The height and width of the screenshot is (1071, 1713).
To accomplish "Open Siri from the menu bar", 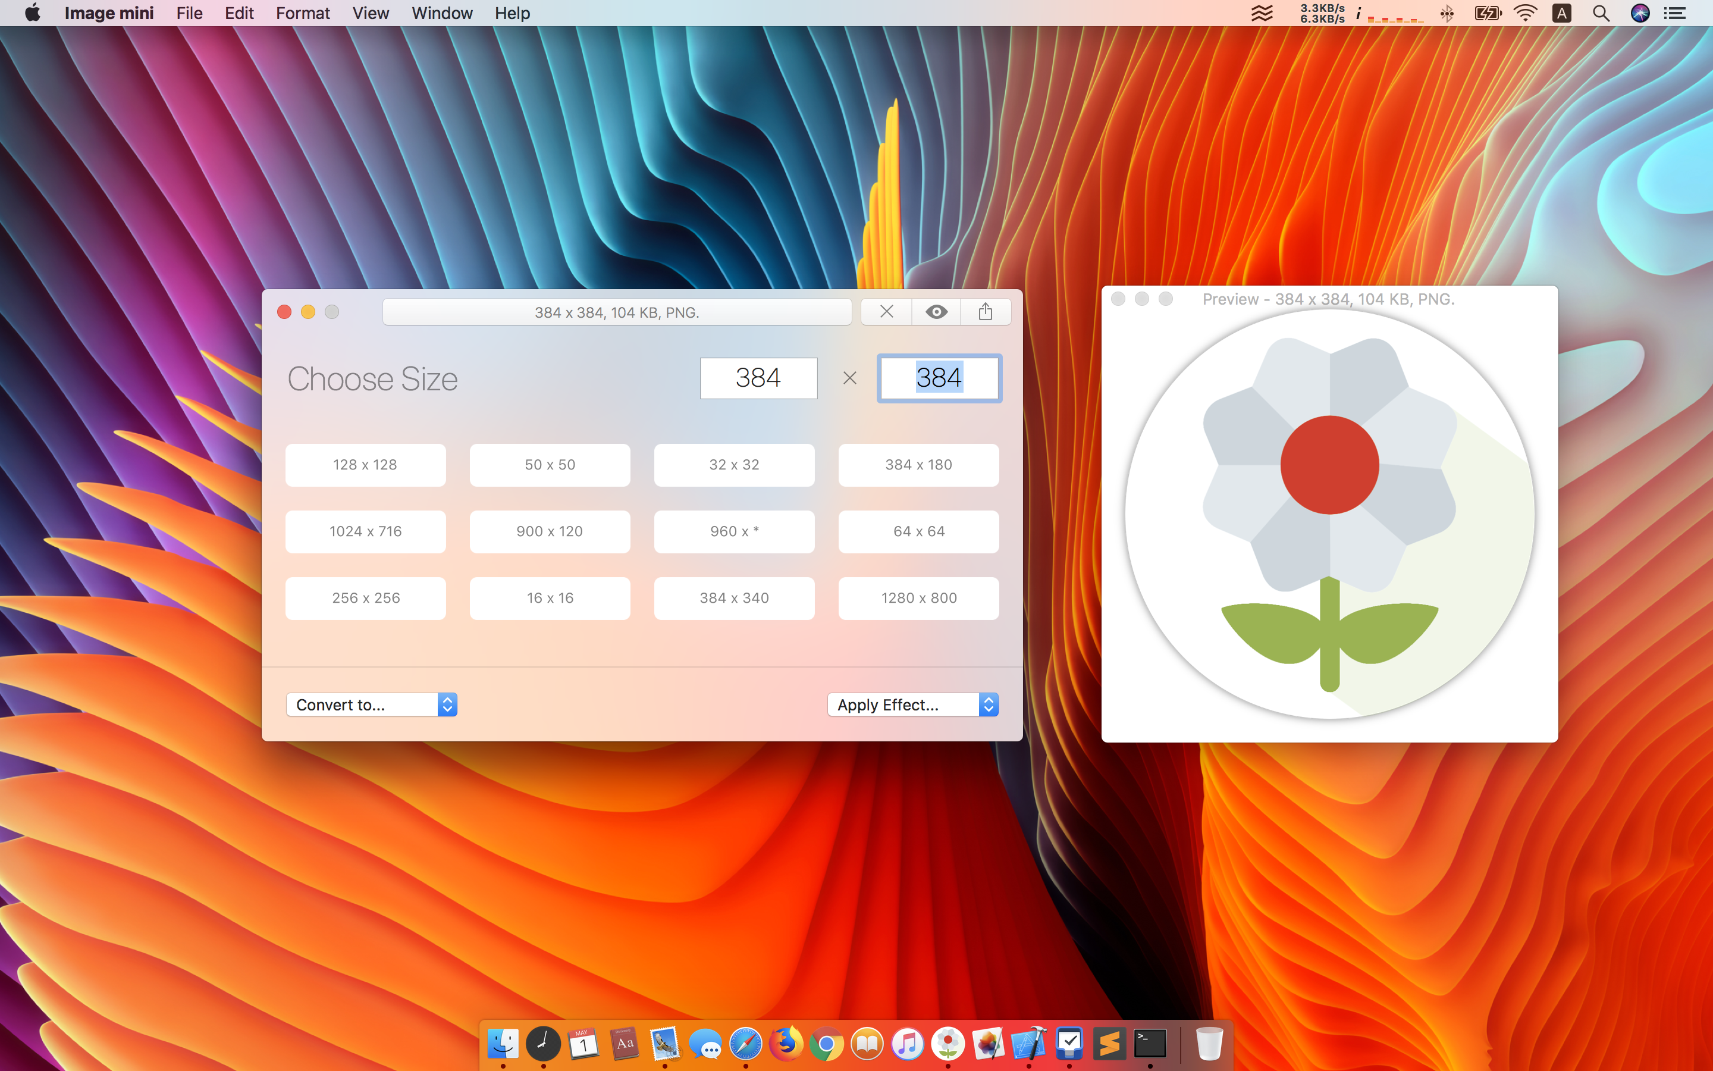I will [x=1639, y=14].
